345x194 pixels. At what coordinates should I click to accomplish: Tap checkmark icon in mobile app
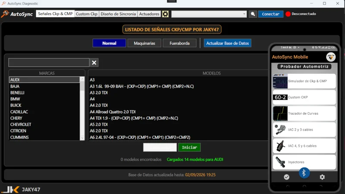pos(286,177)
